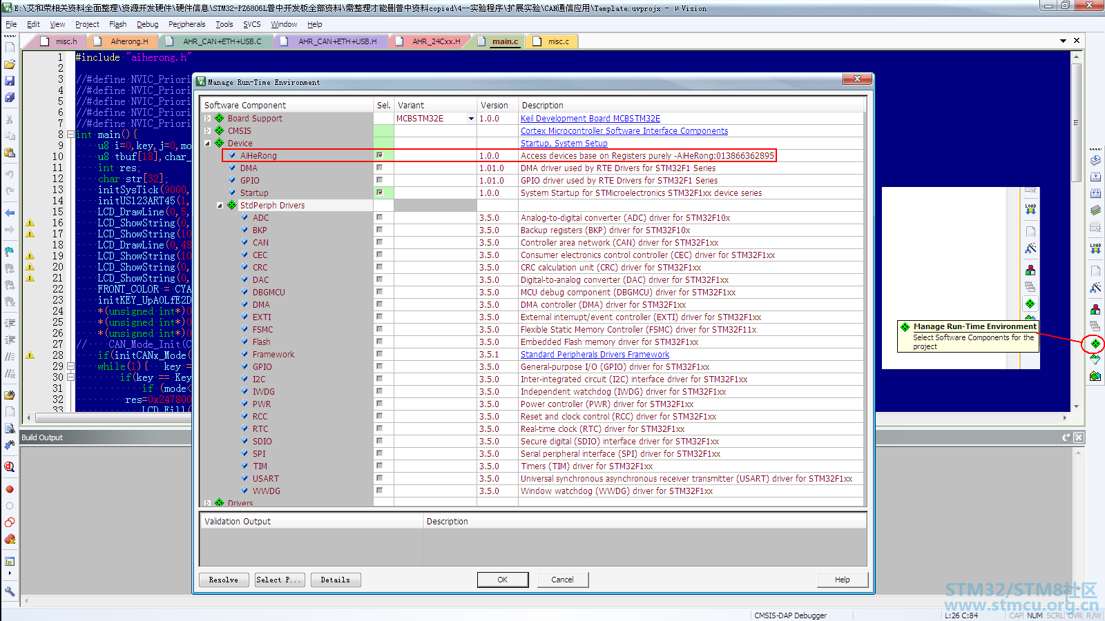Image resolution: width=1105 pixels, height=621 pixels.
Task: Select the RCC driver checkbox
Action: pos(379,416)
